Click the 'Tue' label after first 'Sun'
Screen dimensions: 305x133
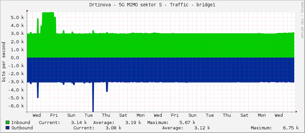(x=88, y=115)
